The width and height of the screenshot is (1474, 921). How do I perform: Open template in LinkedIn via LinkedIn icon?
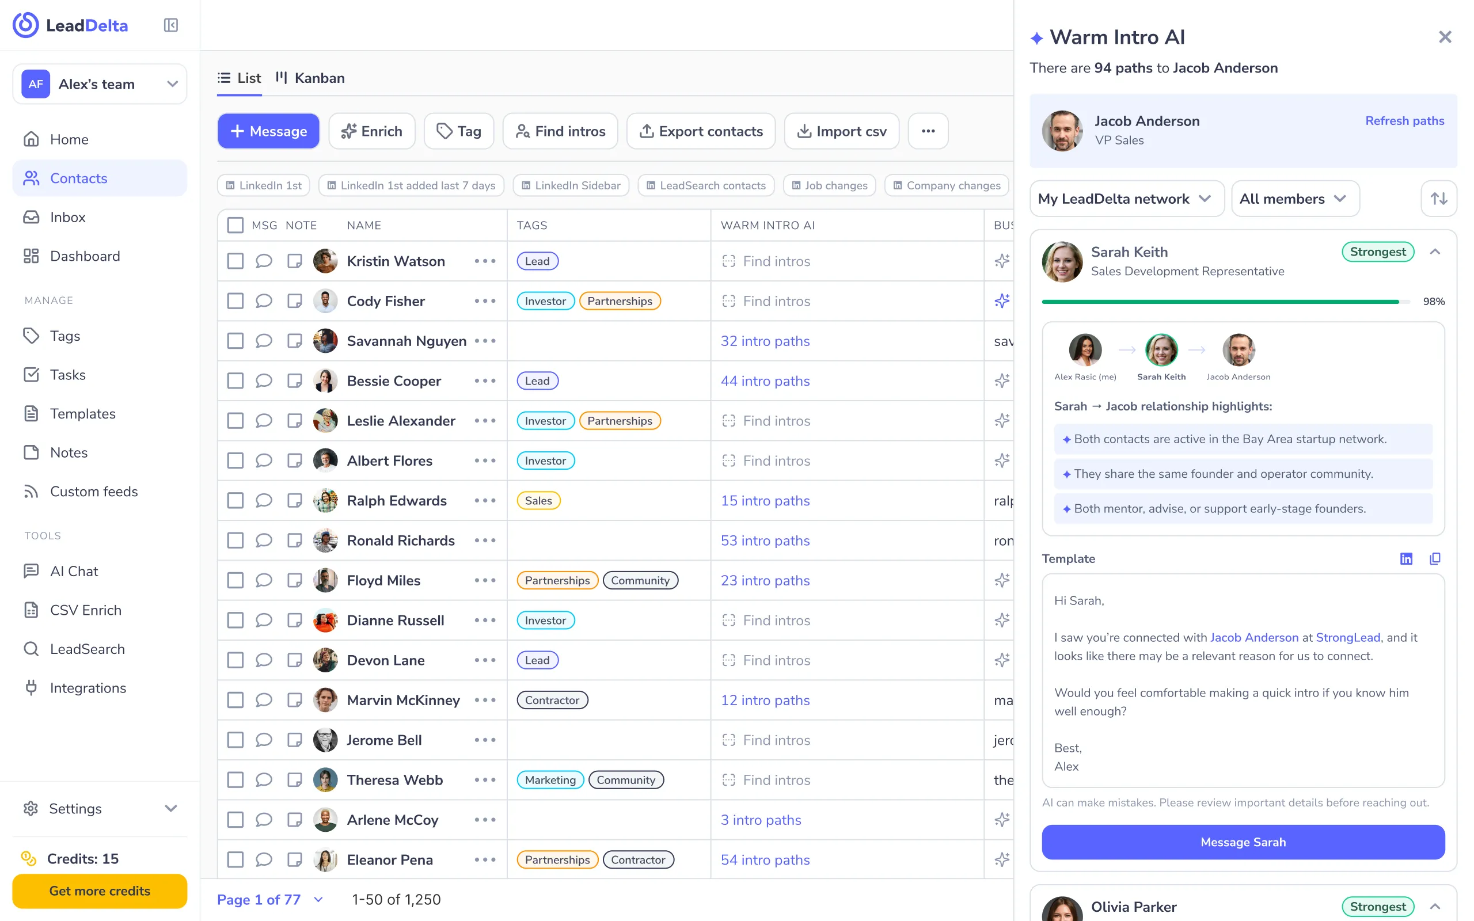pos(1406,558)
